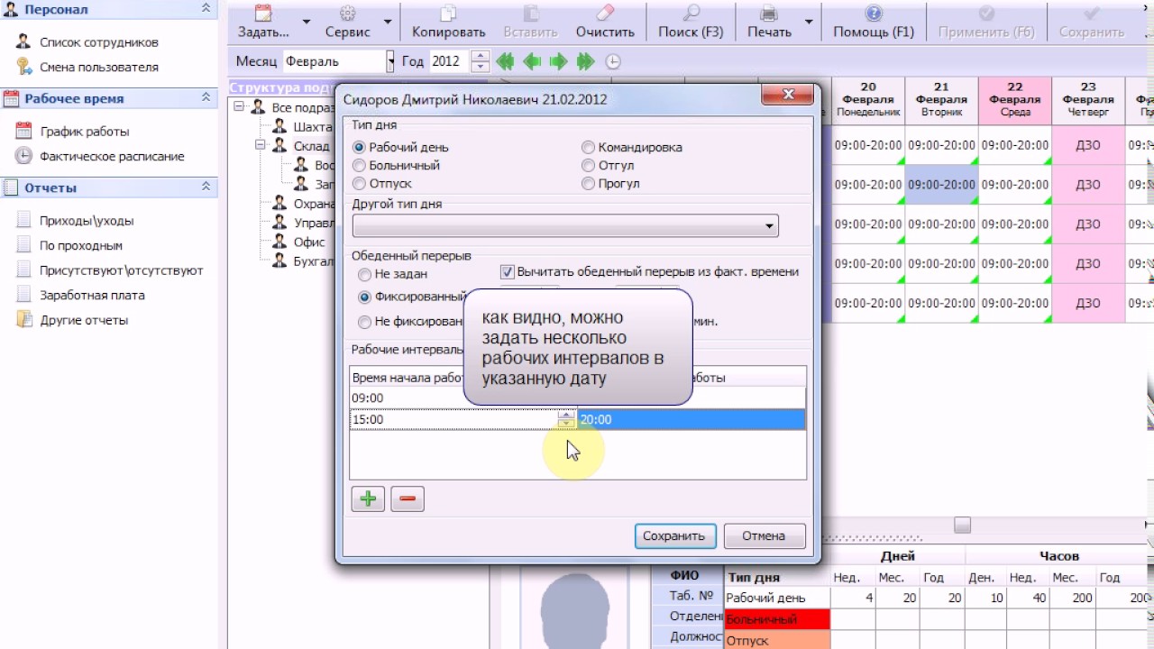The image size is (1154, 649).
Task: Increase the Год year spinner
Action: click(481, 56)
